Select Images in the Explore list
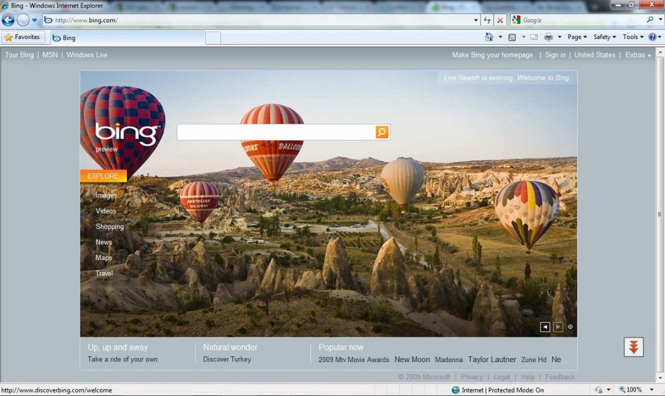Viewport: 665px width, 396px height. click(106, 195)
